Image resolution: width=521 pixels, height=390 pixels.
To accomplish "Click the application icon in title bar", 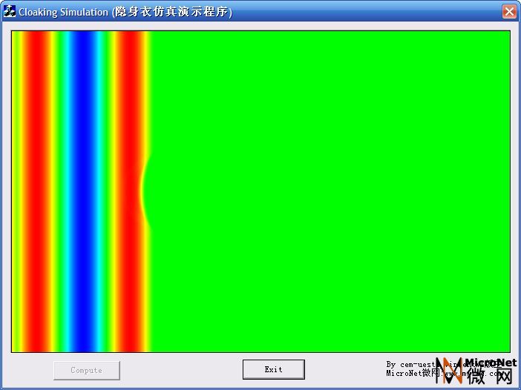I will coord(10,12).
